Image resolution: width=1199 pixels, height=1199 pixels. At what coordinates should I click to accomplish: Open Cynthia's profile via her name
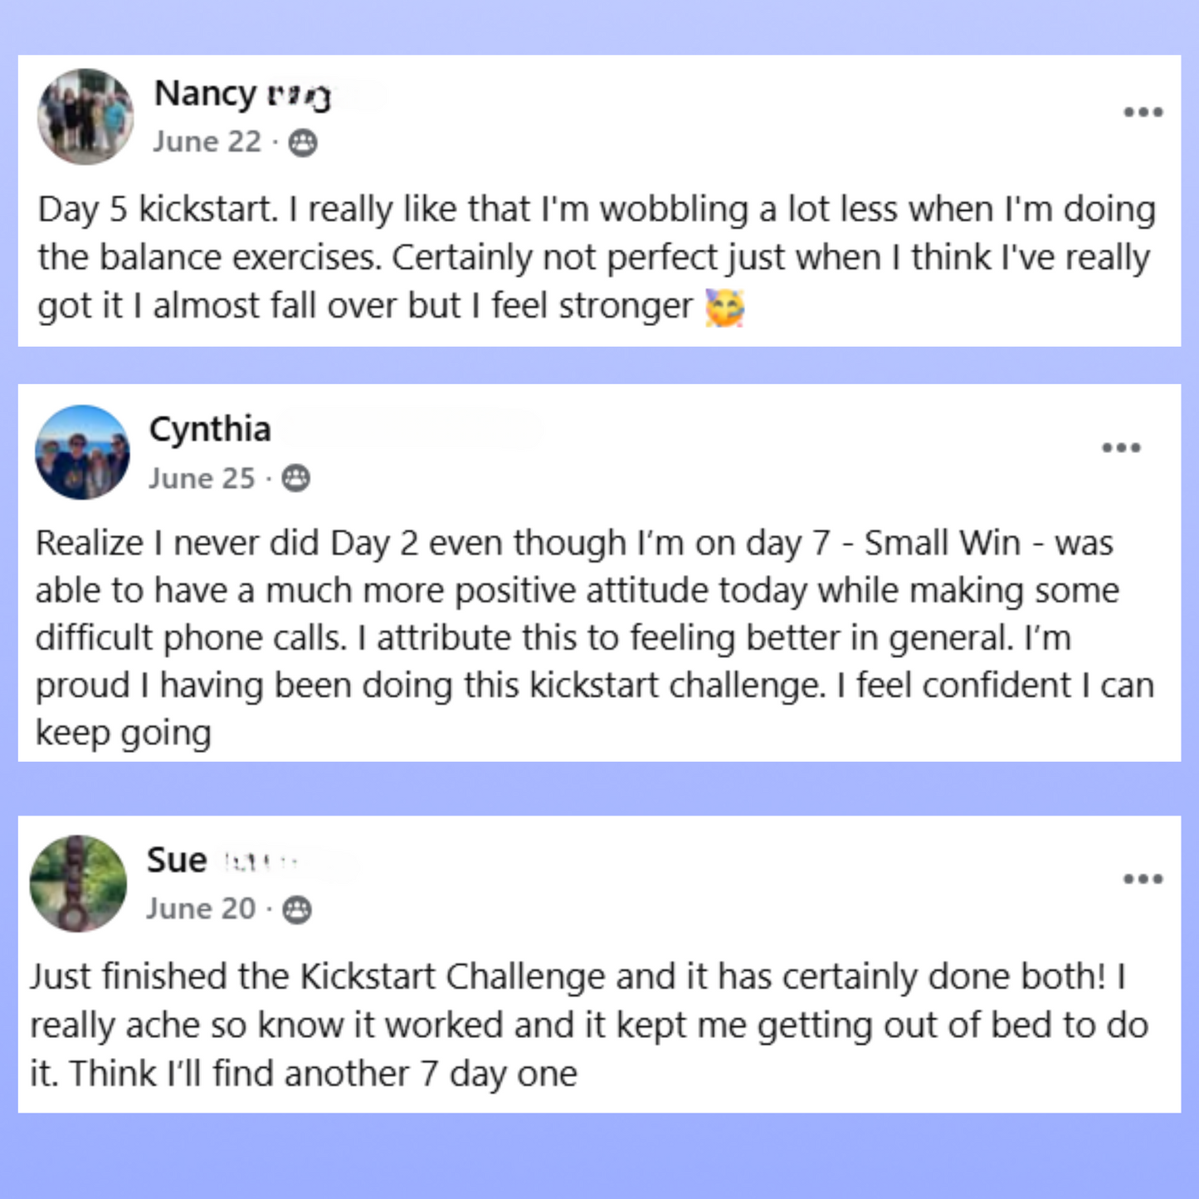click(211, 430)
